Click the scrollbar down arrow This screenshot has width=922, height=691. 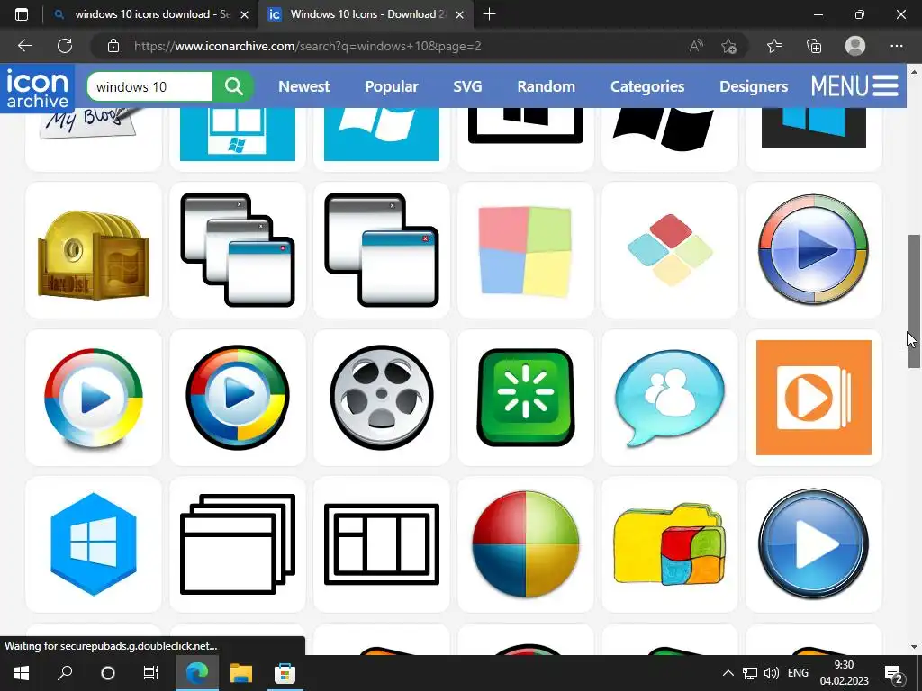[x=914, y=647]
